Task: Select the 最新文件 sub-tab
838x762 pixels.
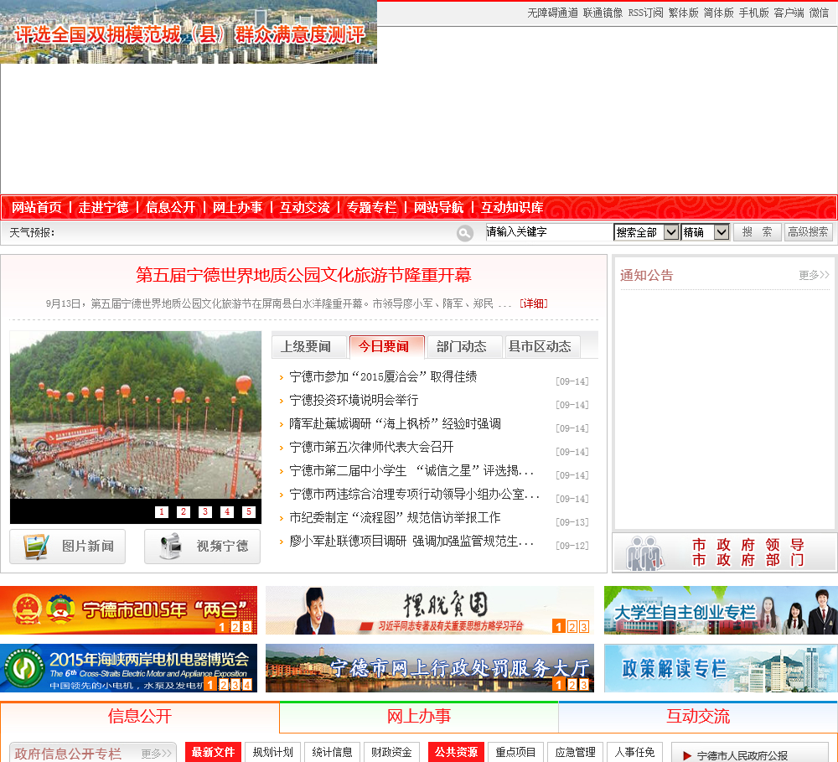Action: [213, 753]
